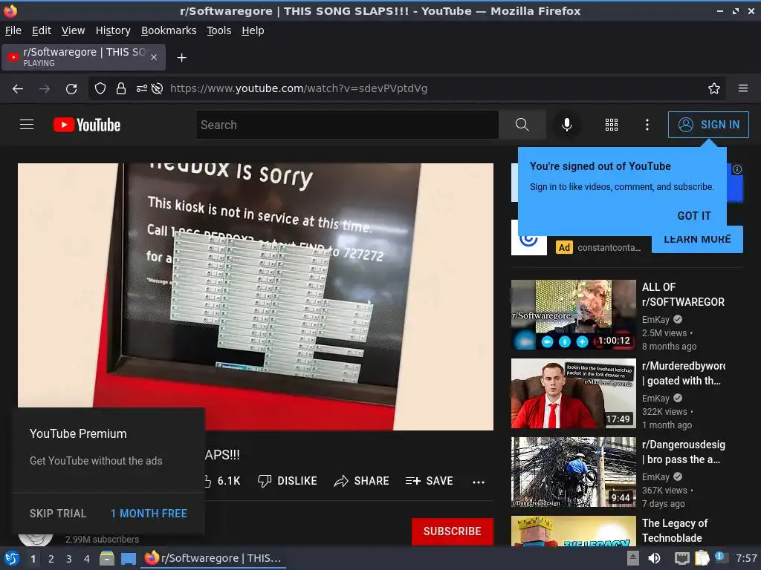Open the Bookmarks menu
This screenshot has width=761, height=570.
pyautogui.click(x=169, y=30)
